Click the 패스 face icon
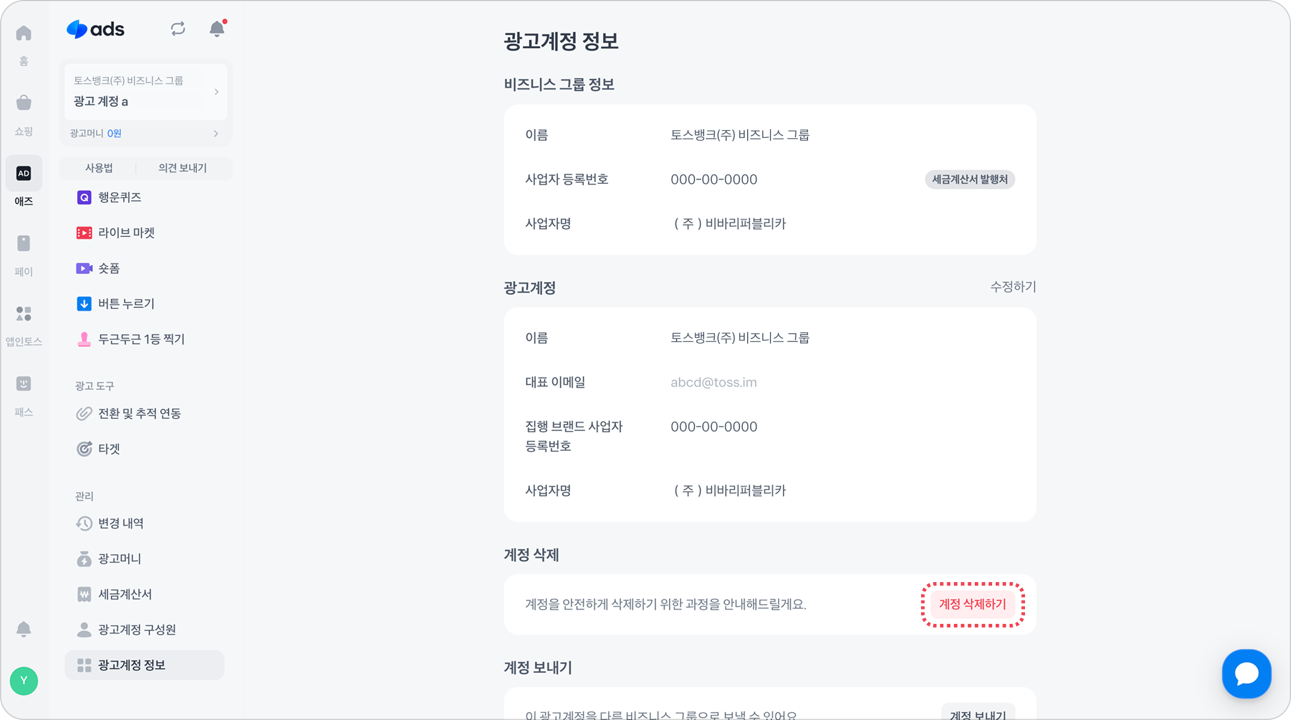Screen dimensions: 1291x720 [24, 384]
